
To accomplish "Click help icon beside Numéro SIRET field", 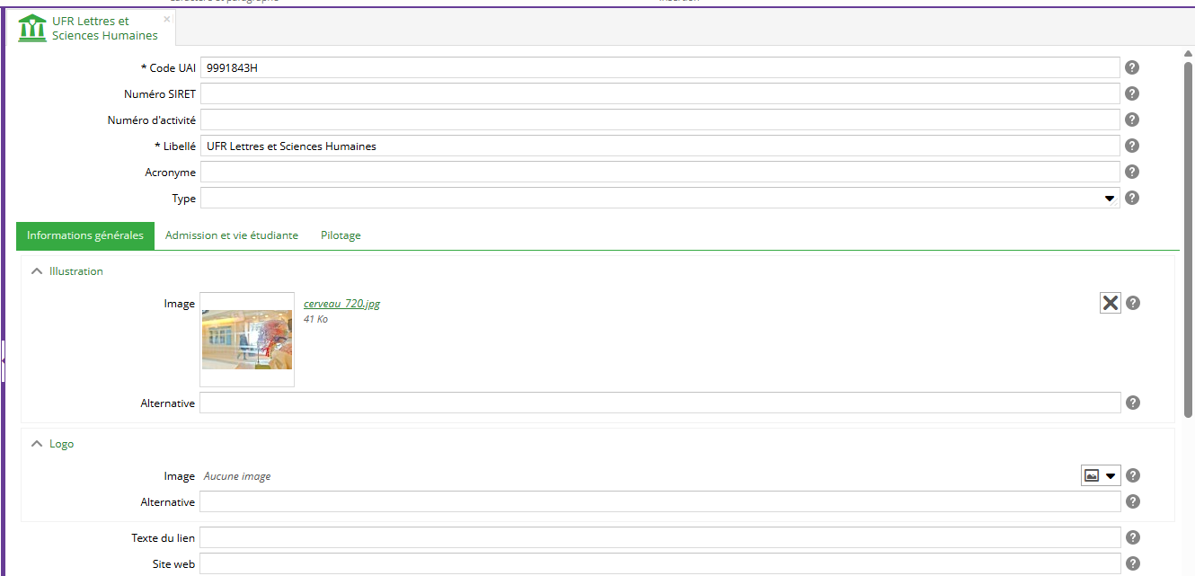I will coord(1132,93).
